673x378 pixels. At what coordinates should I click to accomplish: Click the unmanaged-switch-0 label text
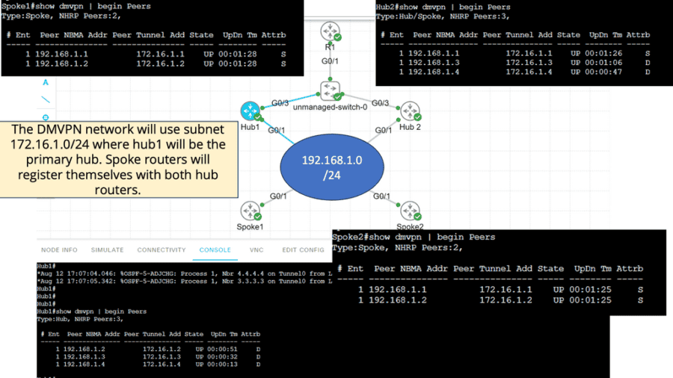330,107
